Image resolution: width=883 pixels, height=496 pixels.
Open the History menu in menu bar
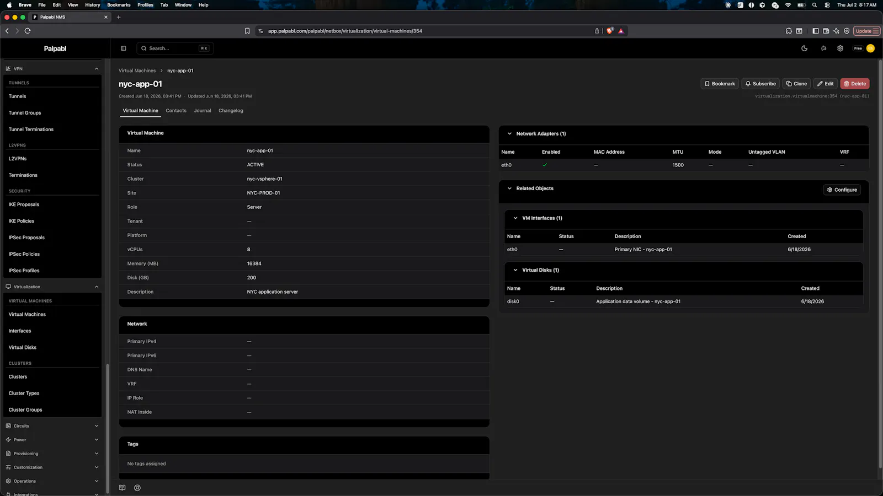pos(93,5)
